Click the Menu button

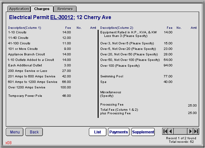click(x=15, y=132)
